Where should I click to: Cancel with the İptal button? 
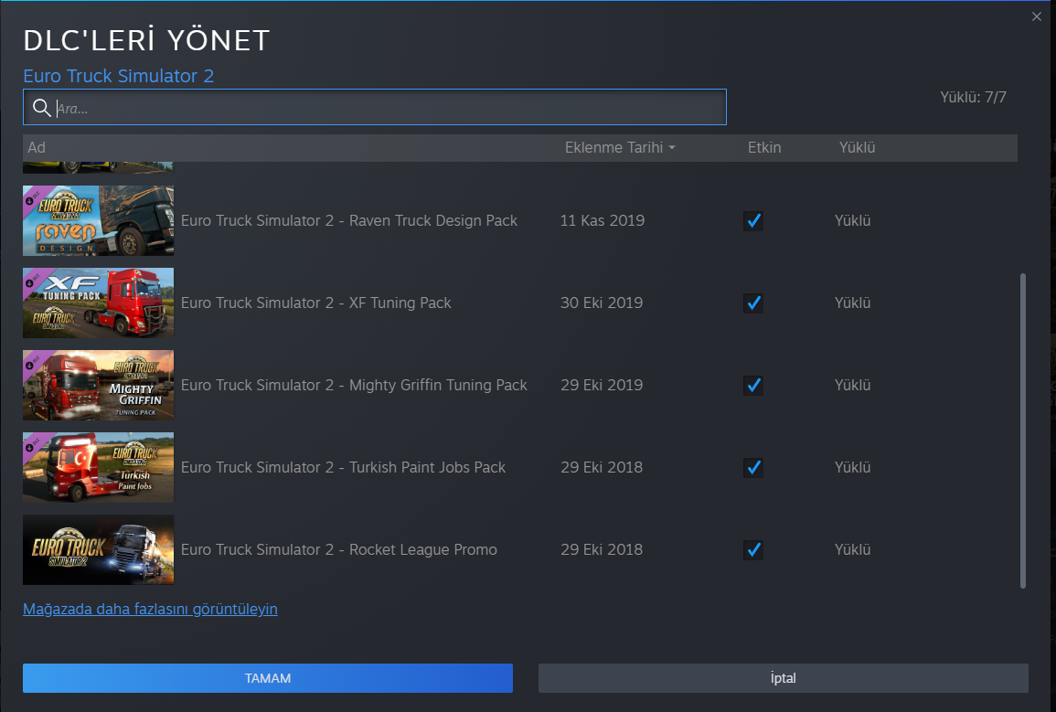click(784, 678)
